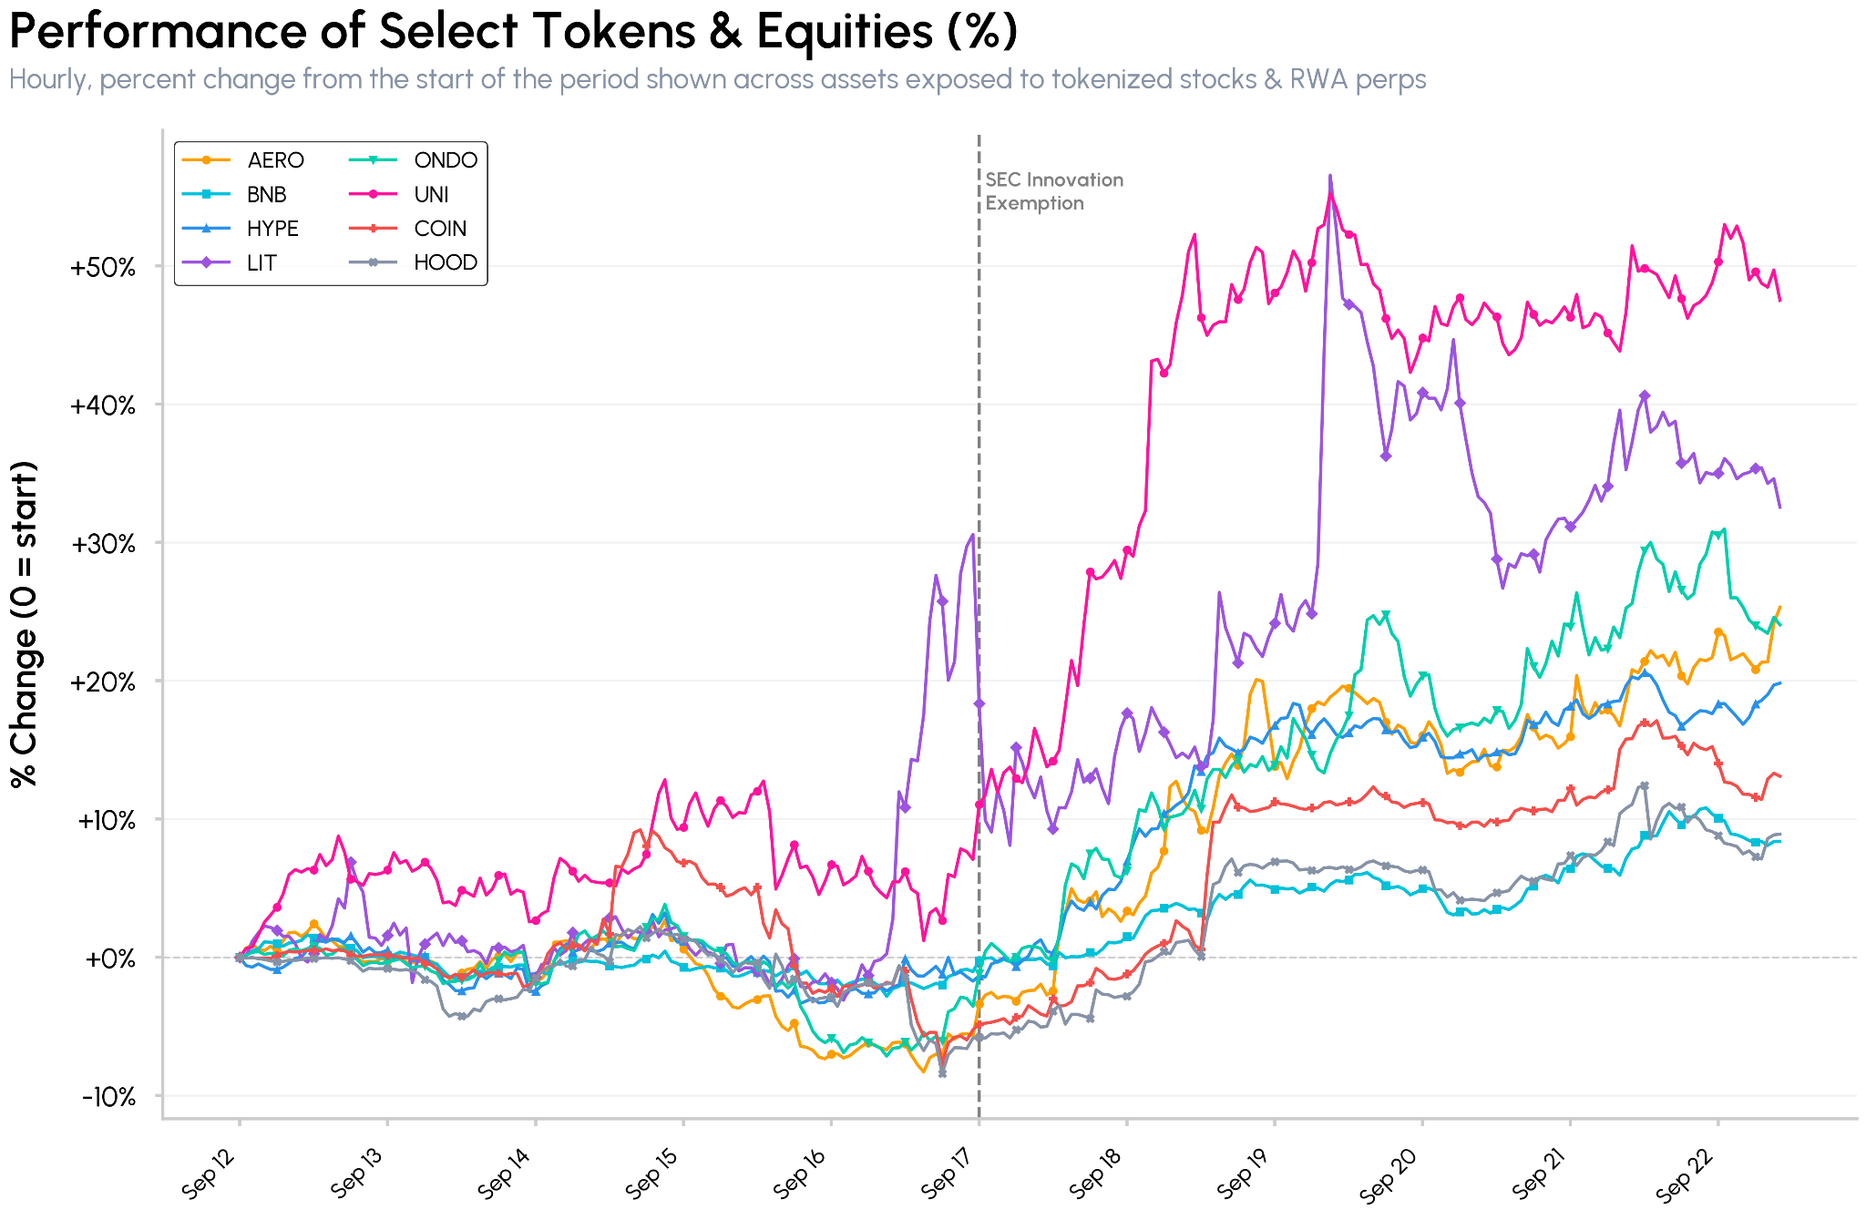Screen dimensions: 1866x1220
Task: Click the SEC Innovation Exemption annotation
Action: click(x=1054, y=191)
